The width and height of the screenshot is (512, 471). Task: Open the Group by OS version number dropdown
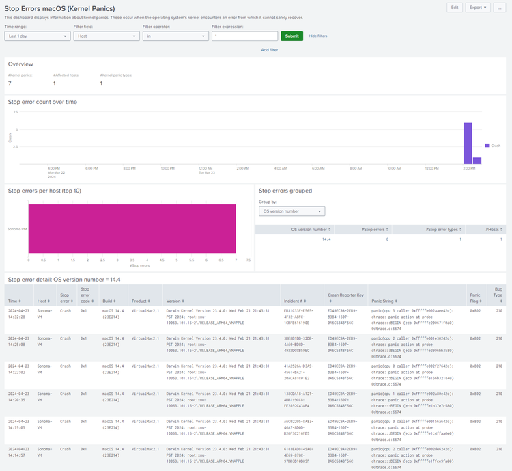click(x=292, y=211)
